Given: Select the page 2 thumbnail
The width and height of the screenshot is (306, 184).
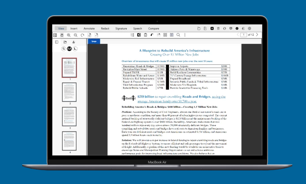Looking at the screenshot, I should [69, 92].
